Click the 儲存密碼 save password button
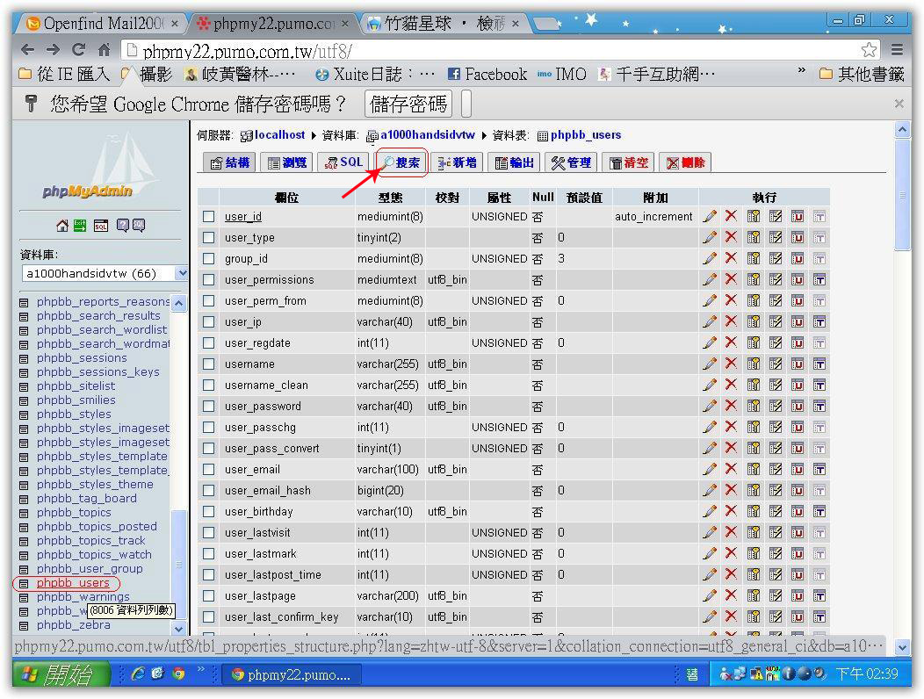 [408, 104]
